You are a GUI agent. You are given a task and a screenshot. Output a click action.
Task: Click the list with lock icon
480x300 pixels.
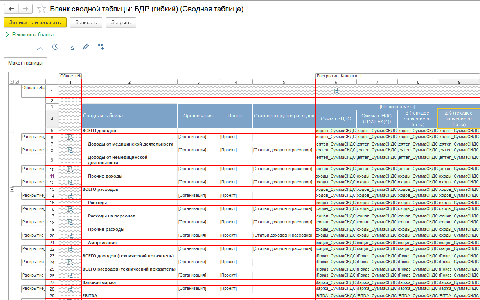[70, 47]
